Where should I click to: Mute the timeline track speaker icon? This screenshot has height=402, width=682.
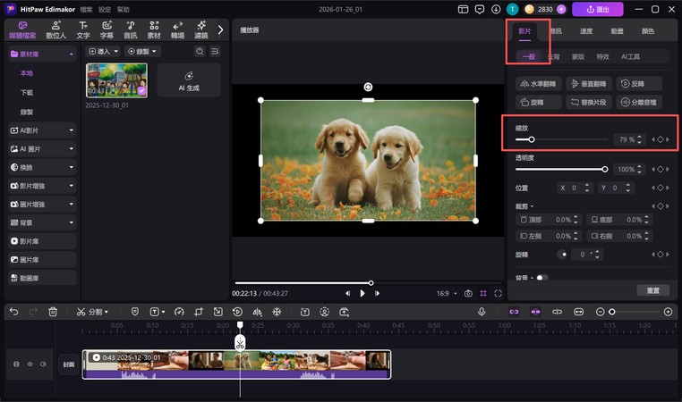(42, 364)
